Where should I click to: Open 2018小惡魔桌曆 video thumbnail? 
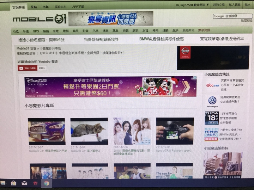[x=132, y=131]
